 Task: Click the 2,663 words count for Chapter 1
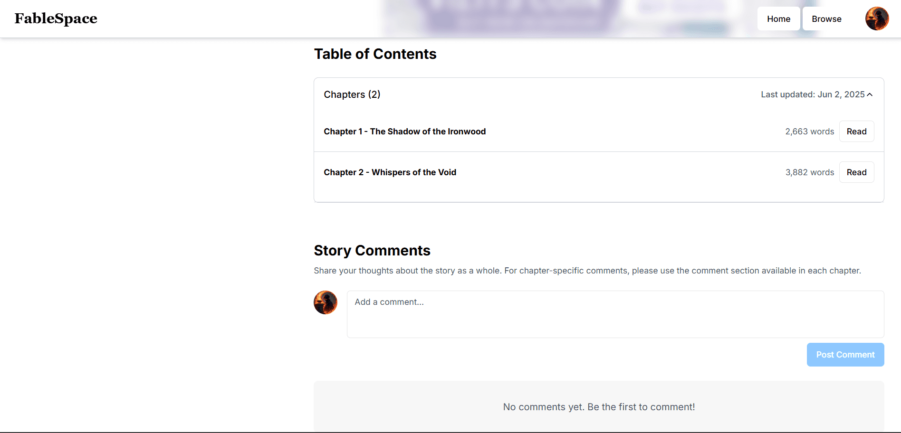click(x=809, y=132)
